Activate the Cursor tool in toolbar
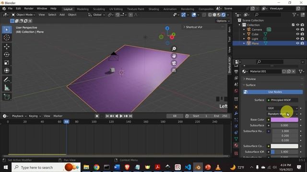The image size is (307, 172). [7, 37]
